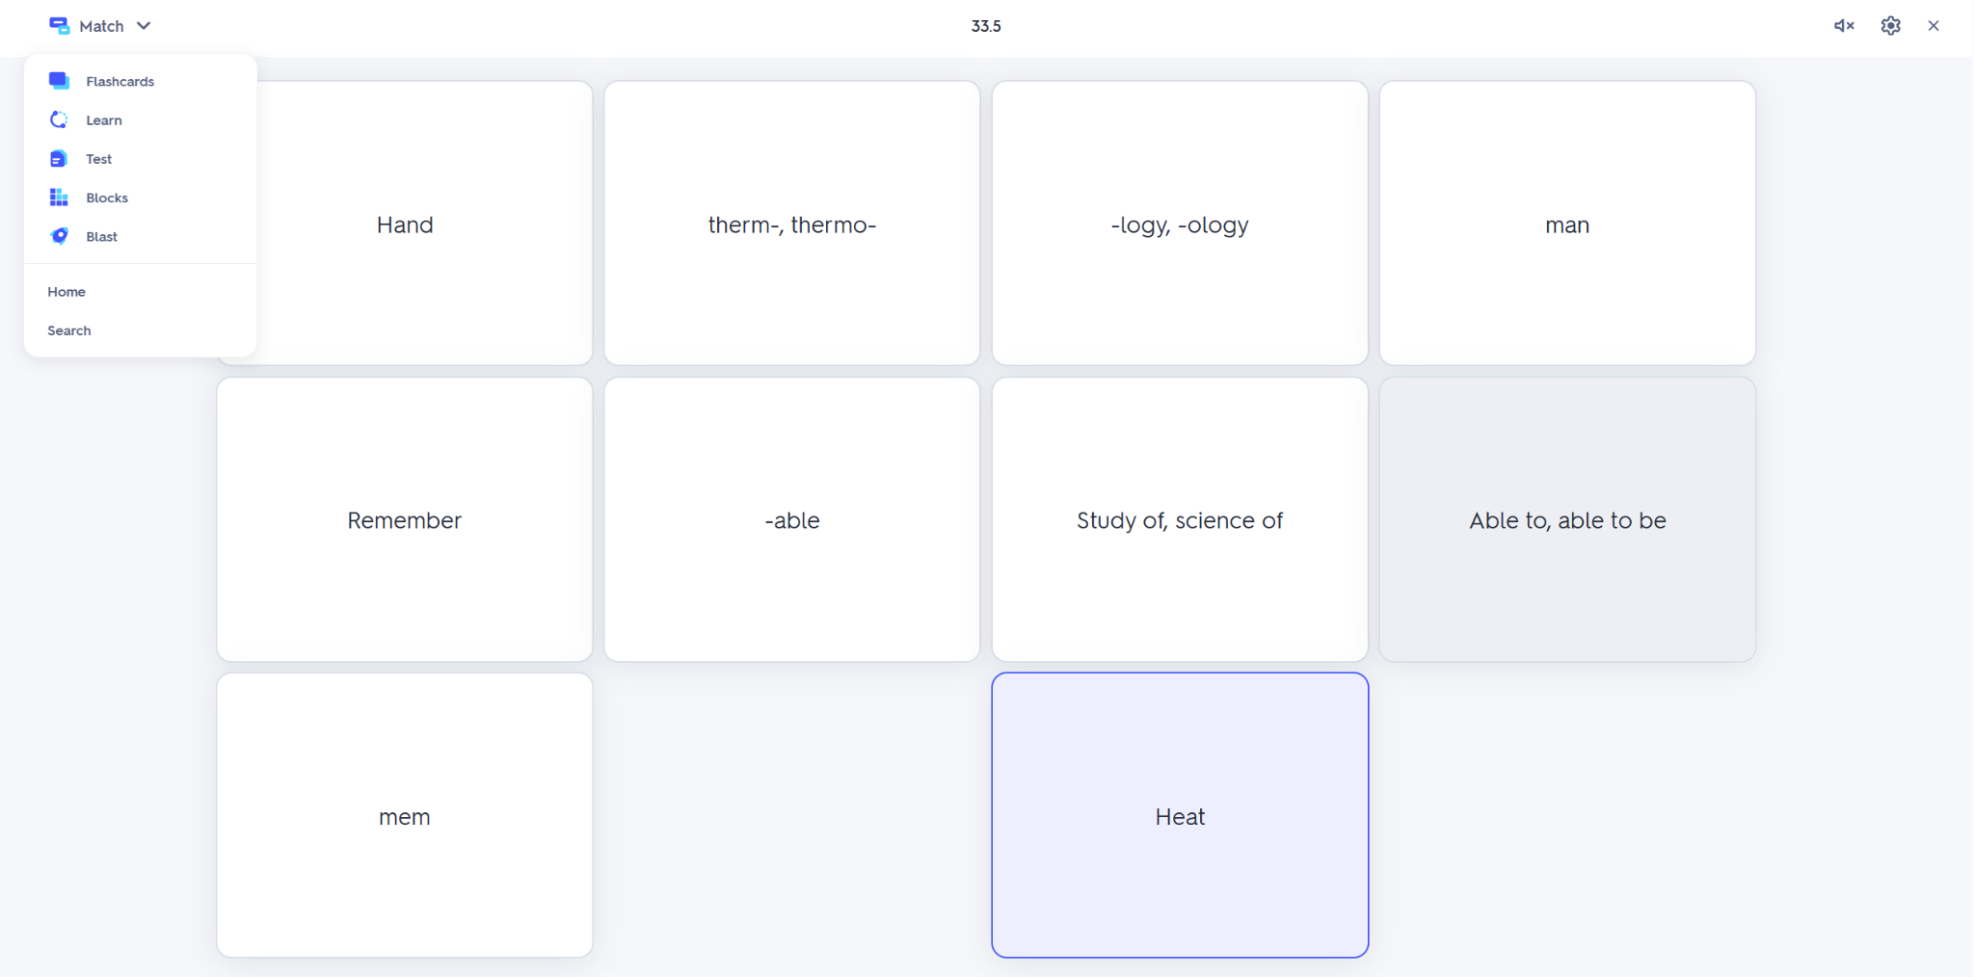Open Search from the mode menu

[69, 330]
